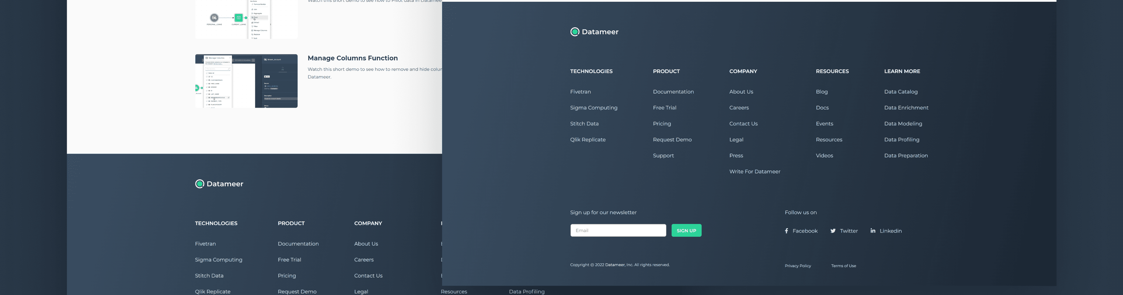1123x295 pixels.
Task: Open the Videos link under Resources
Action: [x=824, y=156]
